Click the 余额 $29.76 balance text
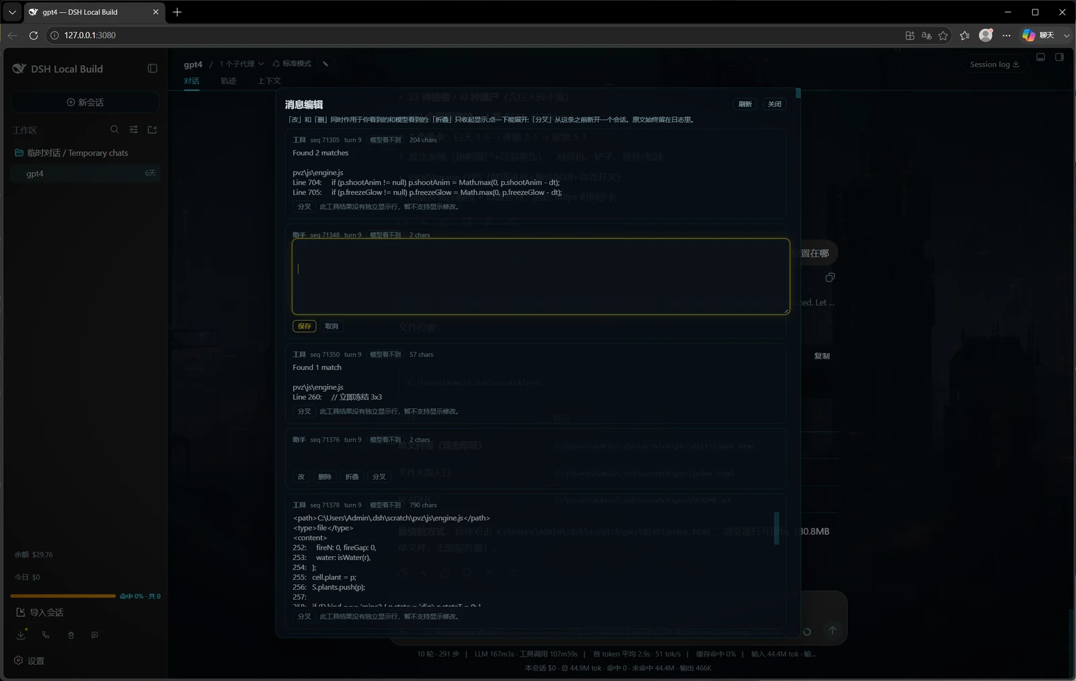Screen dimensions: 1076x681 click(x=34, y=555)
